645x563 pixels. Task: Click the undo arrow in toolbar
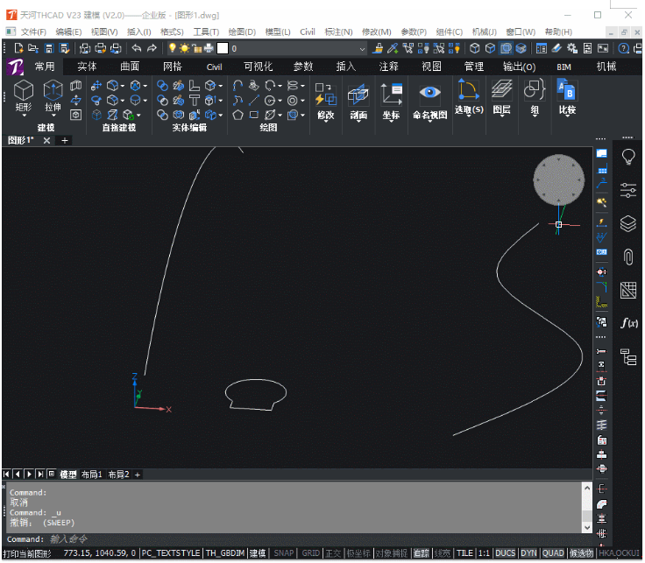coord(137,48)
